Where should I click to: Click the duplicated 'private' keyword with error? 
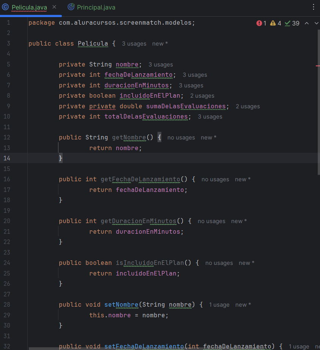pyautogui.click(x=102, y=106)
